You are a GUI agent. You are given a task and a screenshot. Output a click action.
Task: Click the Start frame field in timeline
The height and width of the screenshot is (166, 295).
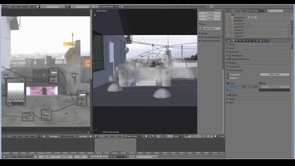tap(47, 157)
